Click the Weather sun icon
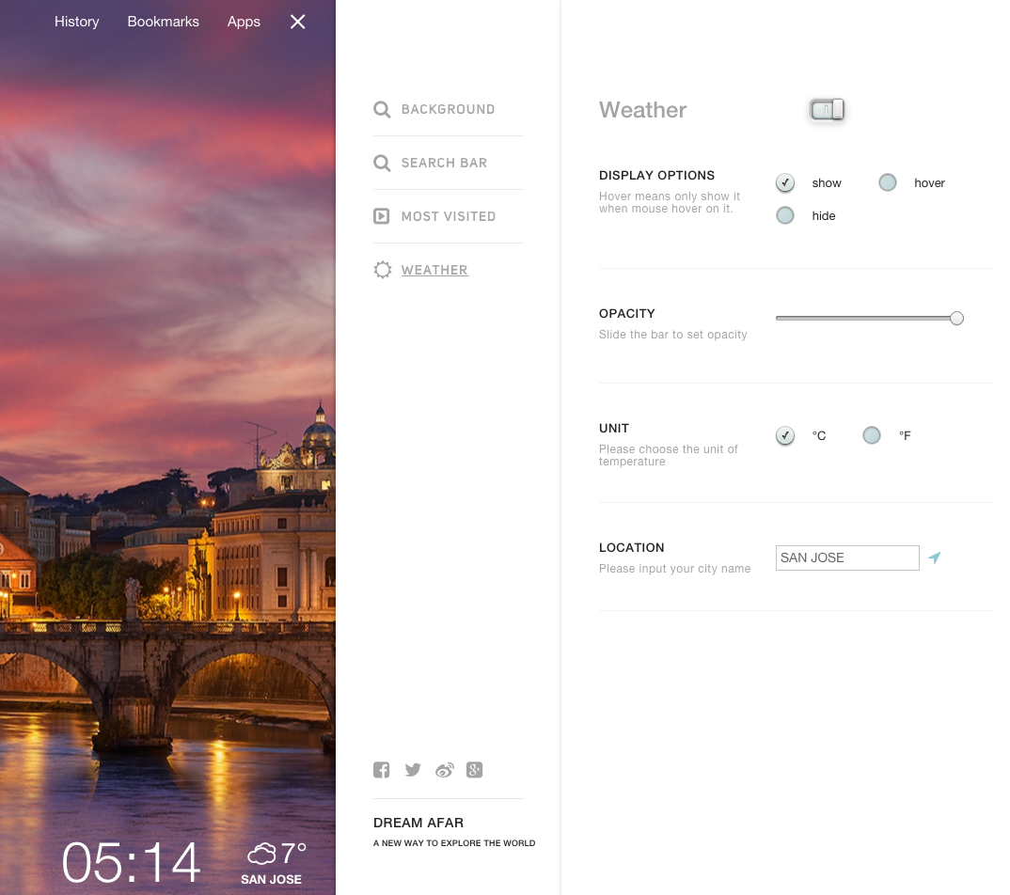 (x=382, y=270)
